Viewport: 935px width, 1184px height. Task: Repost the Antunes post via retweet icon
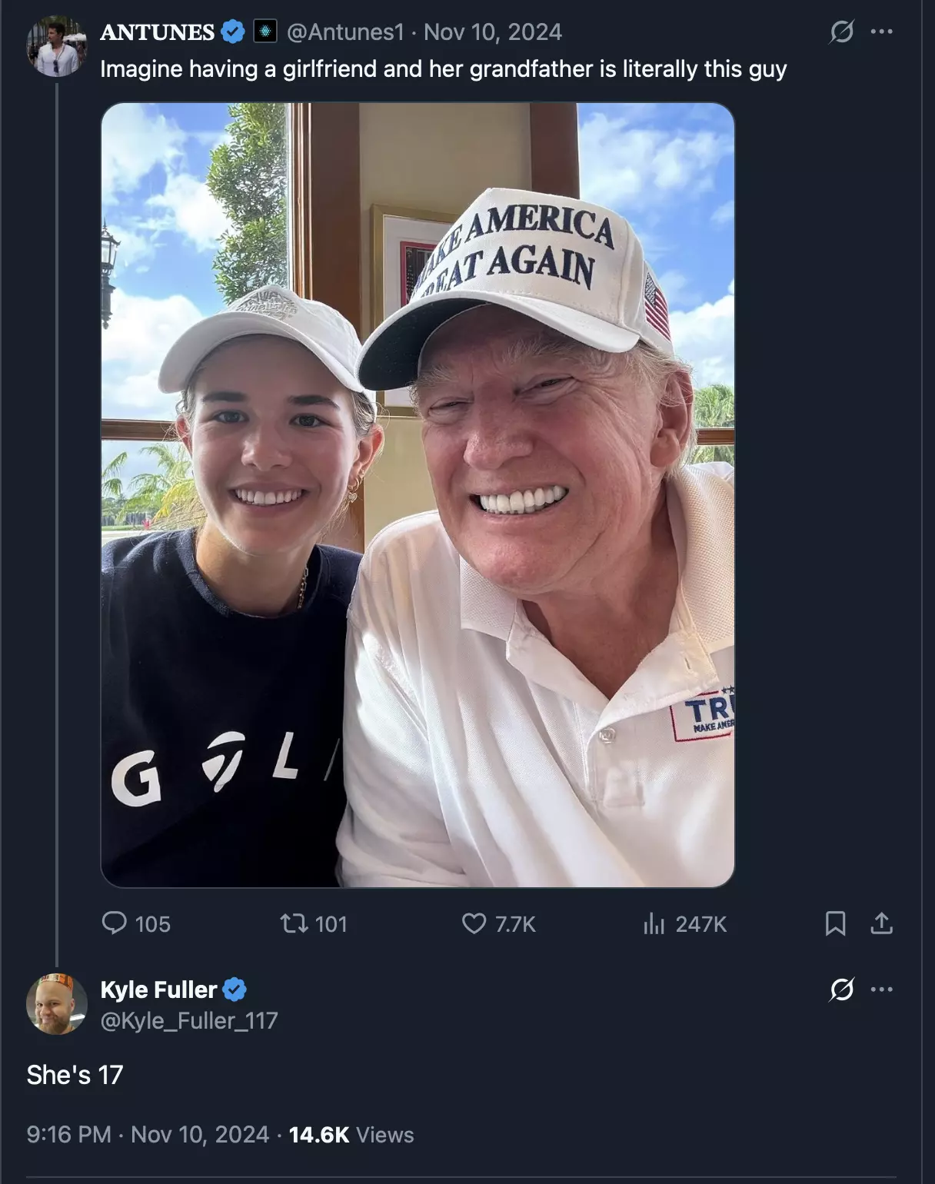[x=293, y=923]
